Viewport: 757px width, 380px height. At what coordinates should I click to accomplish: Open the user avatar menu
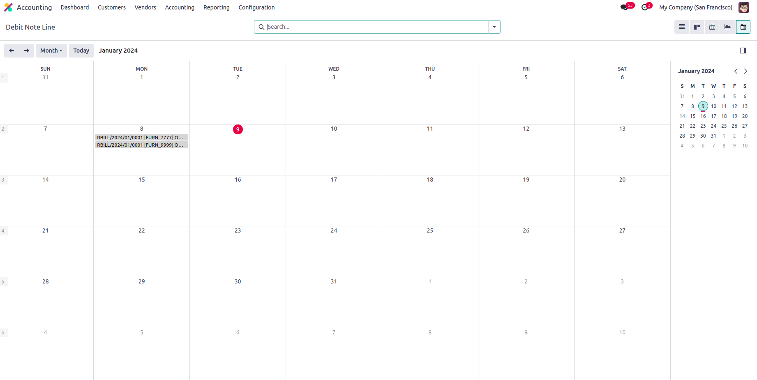point(744,7)
